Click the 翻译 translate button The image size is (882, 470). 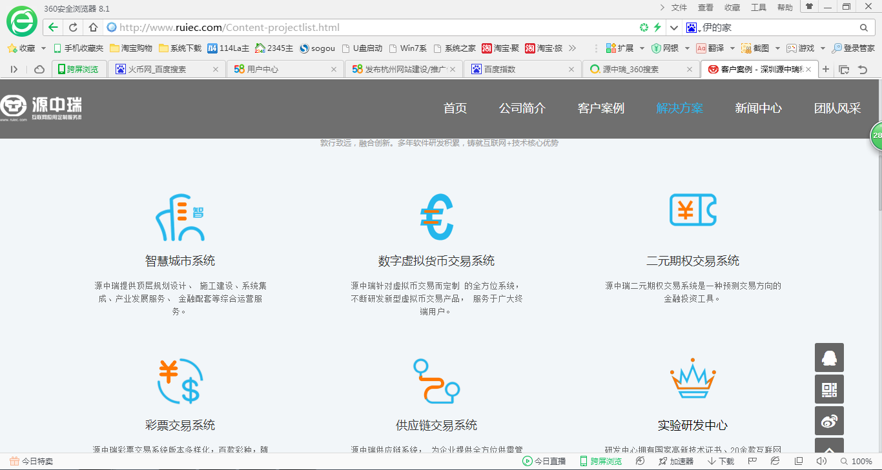tap(710, 48)
